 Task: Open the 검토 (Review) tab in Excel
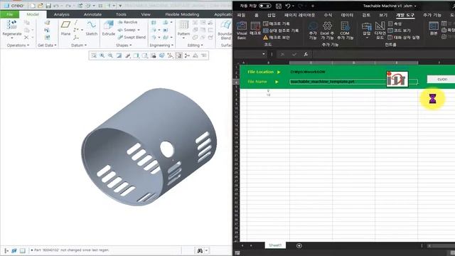pyautogui.click(x=366, y=15)
